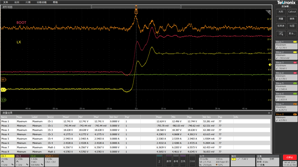Open the Ch 1 channel settings badge
The width and height of the screenshot is (298, 167).
click(x=7, y=160)
